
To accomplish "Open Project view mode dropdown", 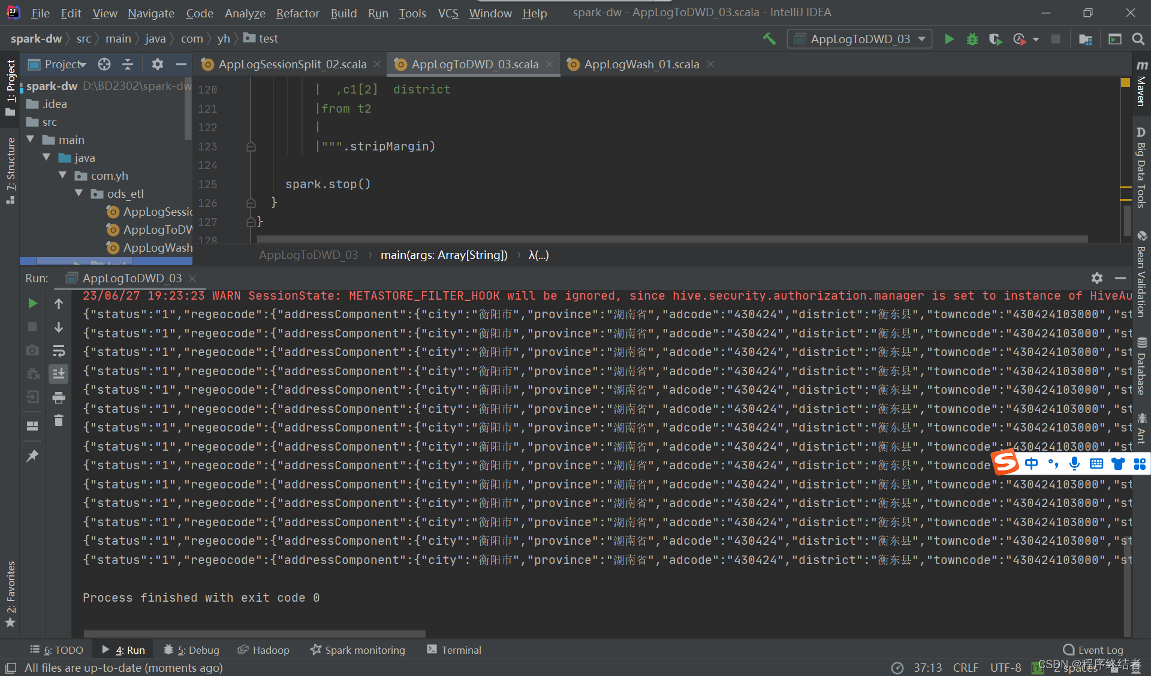I will [x=65, y=64].
